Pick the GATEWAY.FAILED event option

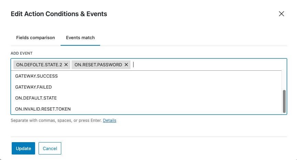(x=33, y=87)
